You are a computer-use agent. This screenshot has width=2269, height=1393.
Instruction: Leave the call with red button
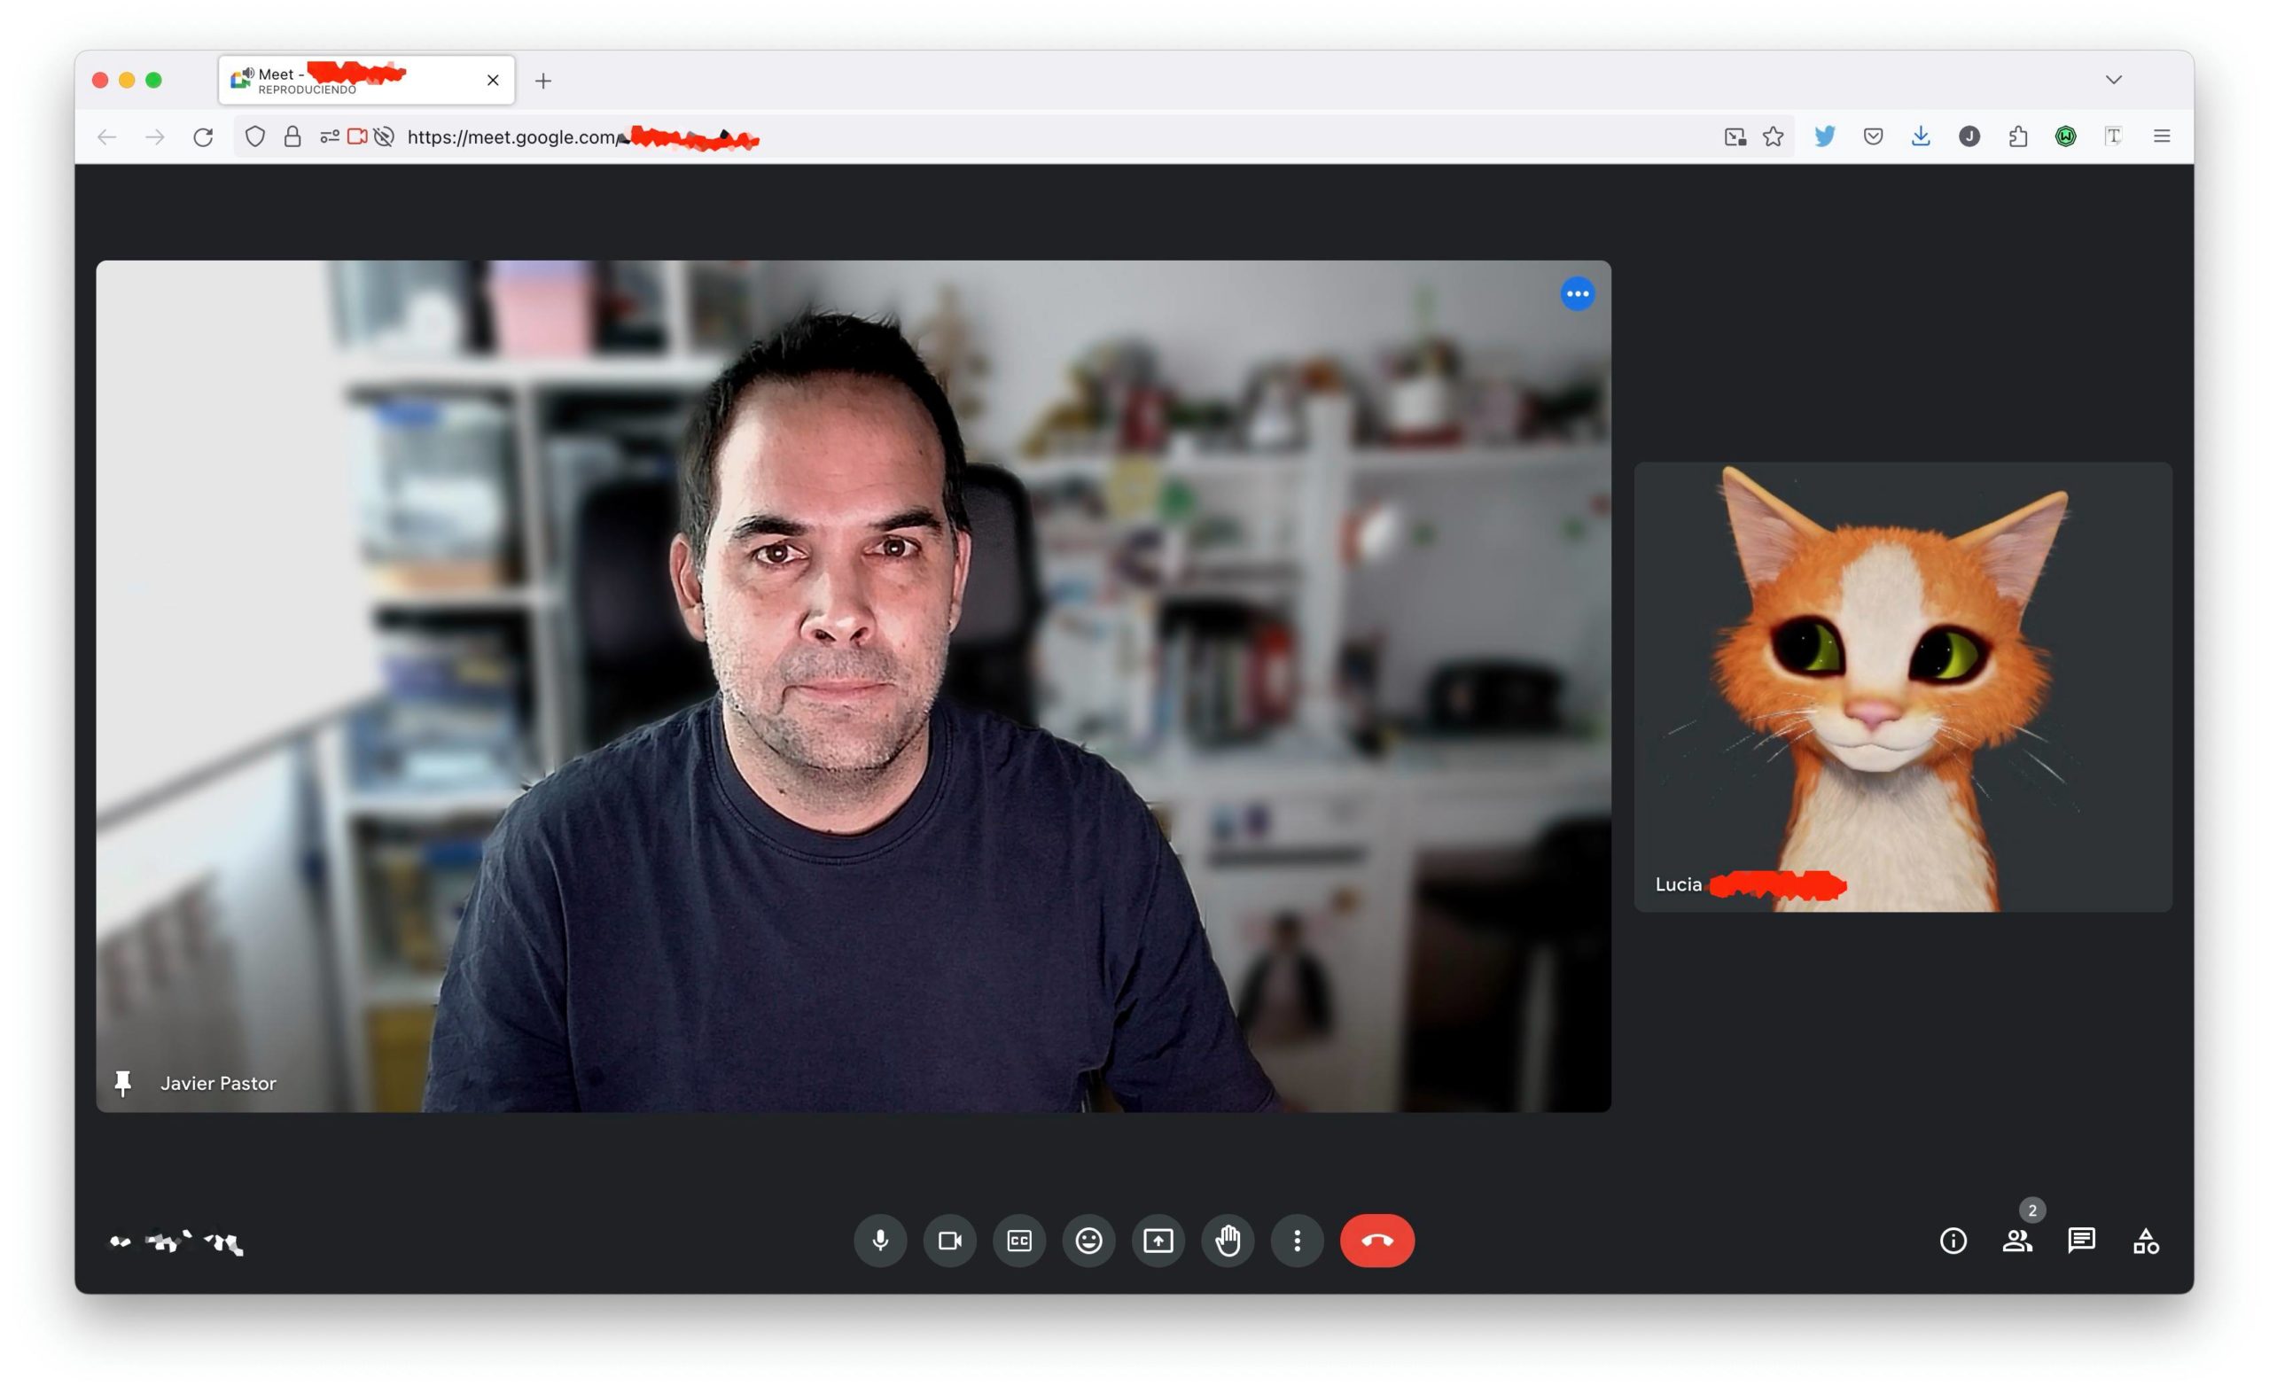point(1376,1240)
